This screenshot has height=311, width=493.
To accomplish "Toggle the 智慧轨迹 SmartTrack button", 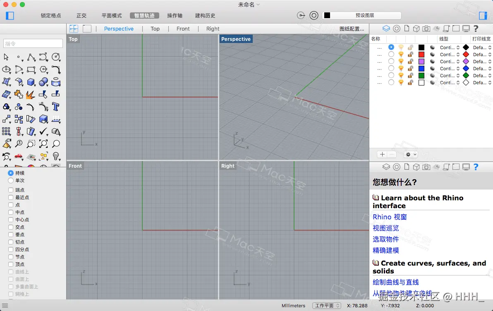I will click(x=144, y=15).
